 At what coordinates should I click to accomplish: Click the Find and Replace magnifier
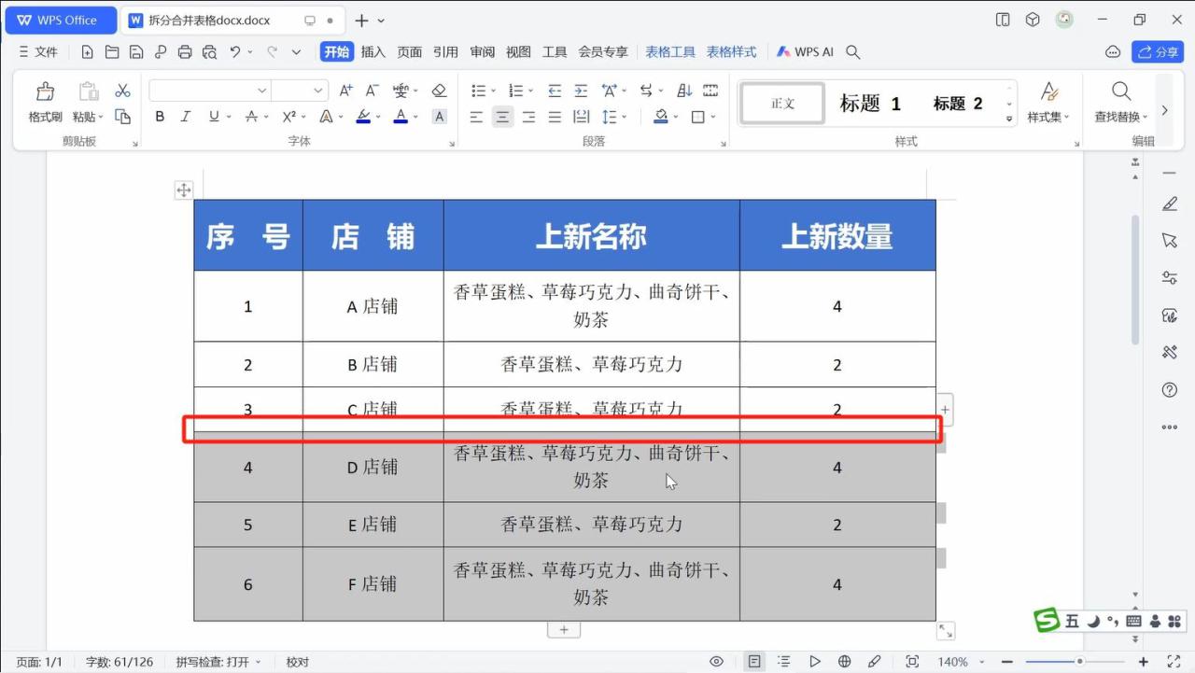1121,91
